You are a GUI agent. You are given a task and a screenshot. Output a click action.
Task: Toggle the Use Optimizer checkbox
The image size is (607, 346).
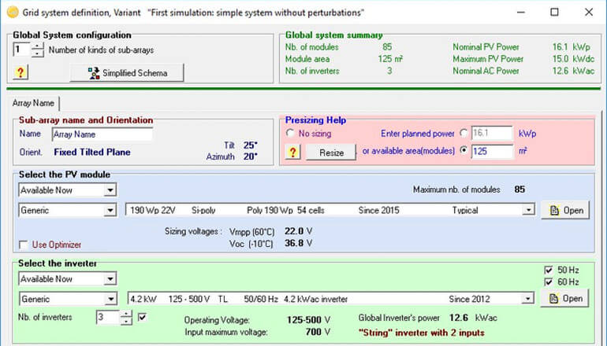pyautogui.click(x=23, y=245)
